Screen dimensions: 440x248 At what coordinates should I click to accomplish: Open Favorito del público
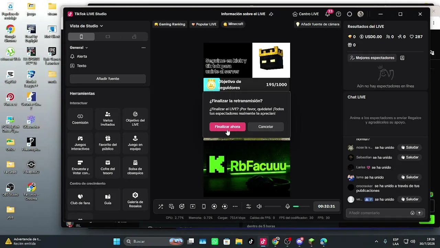click(108, 143)
